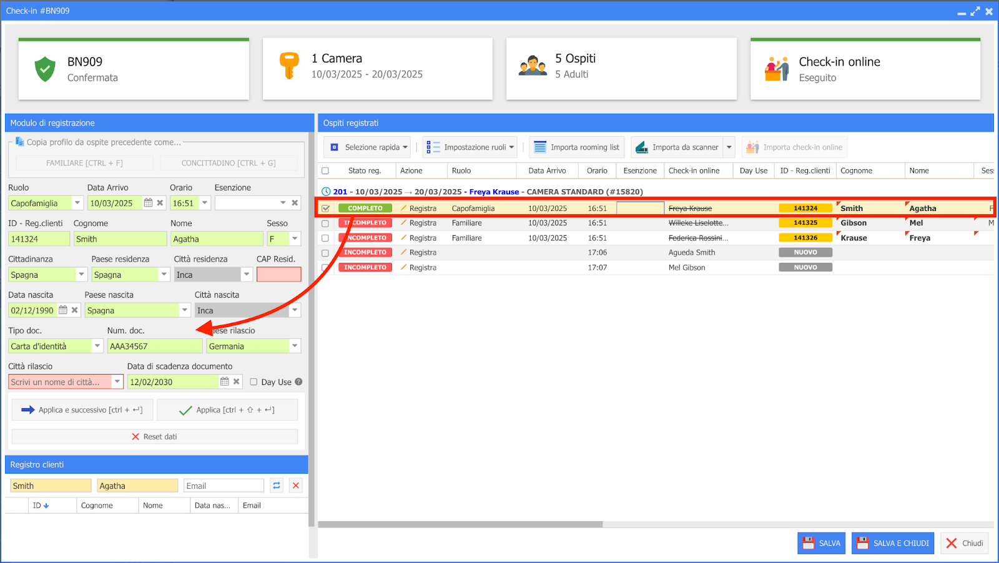Click Day Use help question mark icon

click(298, 382)
